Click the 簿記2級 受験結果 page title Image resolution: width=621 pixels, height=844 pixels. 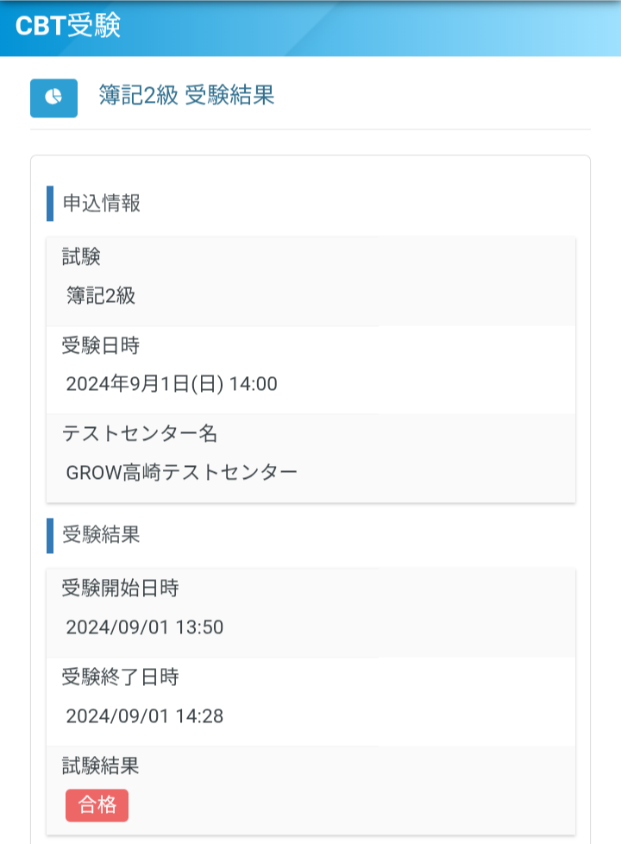pyautogui.click(x=186, y=96)
